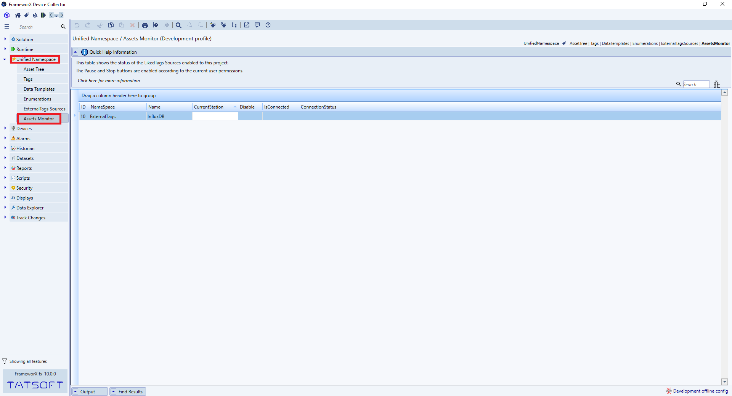Viewport: 732px width, 396px height.
Task: Click the open in new window icon
Action: pos(247,25)
